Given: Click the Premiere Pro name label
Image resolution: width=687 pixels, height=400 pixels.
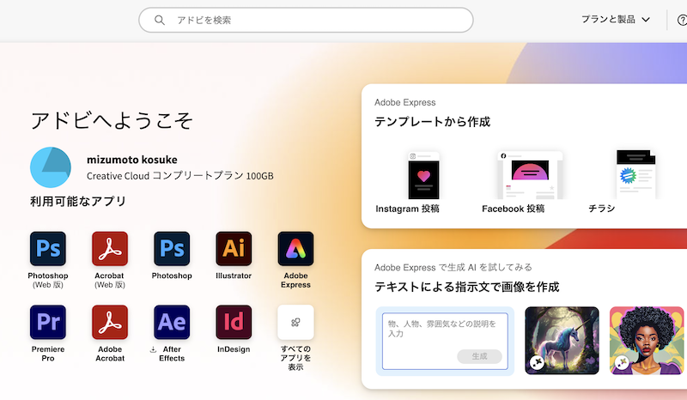Looking at the screenshot, I should click(x=48, y=354).
